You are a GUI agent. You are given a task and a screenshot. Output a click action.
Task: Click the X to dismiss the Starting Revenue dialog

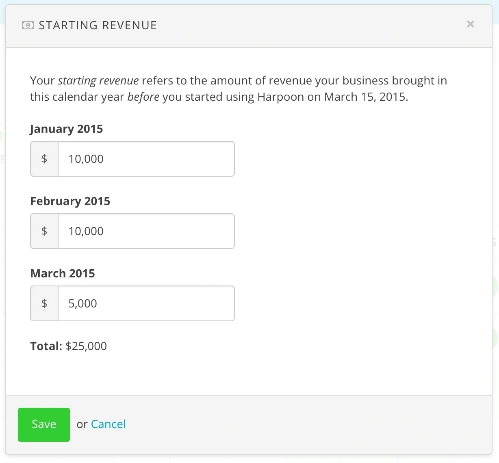coord(470,24)
